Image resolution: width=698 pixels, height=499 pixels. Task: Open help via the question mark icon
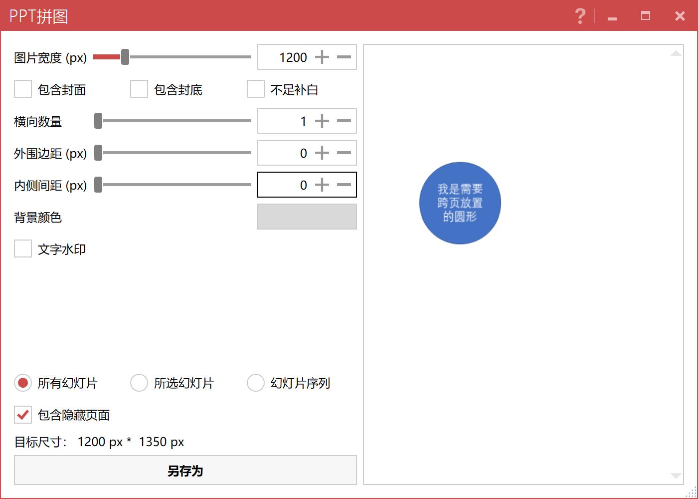click(580, 16)
